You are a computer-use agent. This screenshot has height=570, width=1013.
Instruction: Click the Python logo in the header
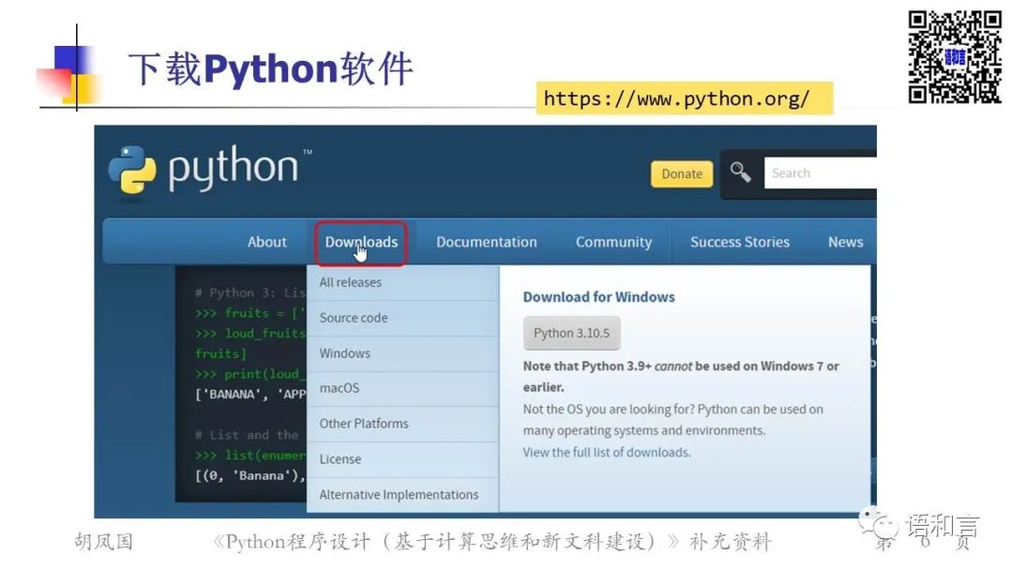[x=209, y=169]
